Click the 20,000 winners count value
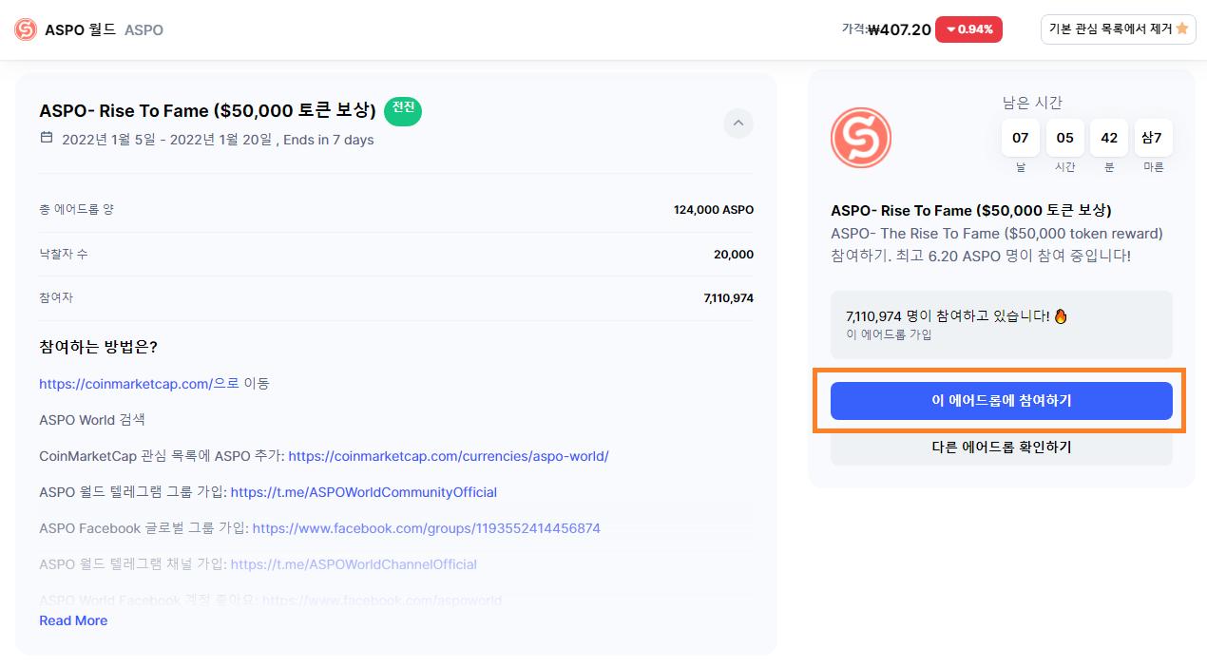The image size is (1207, 667). pos(734,255)
